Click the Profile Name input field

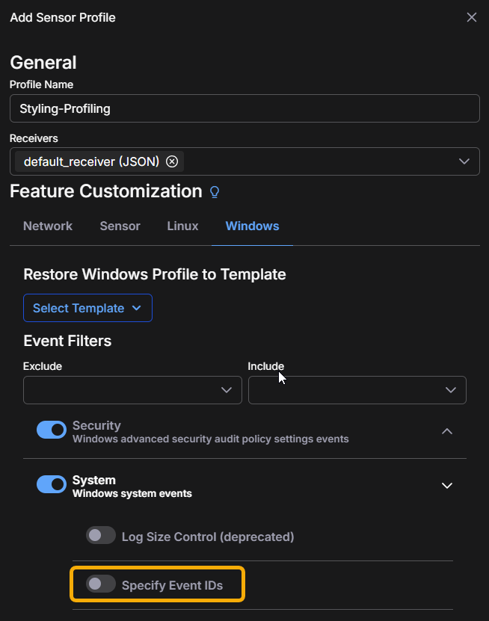244,108
